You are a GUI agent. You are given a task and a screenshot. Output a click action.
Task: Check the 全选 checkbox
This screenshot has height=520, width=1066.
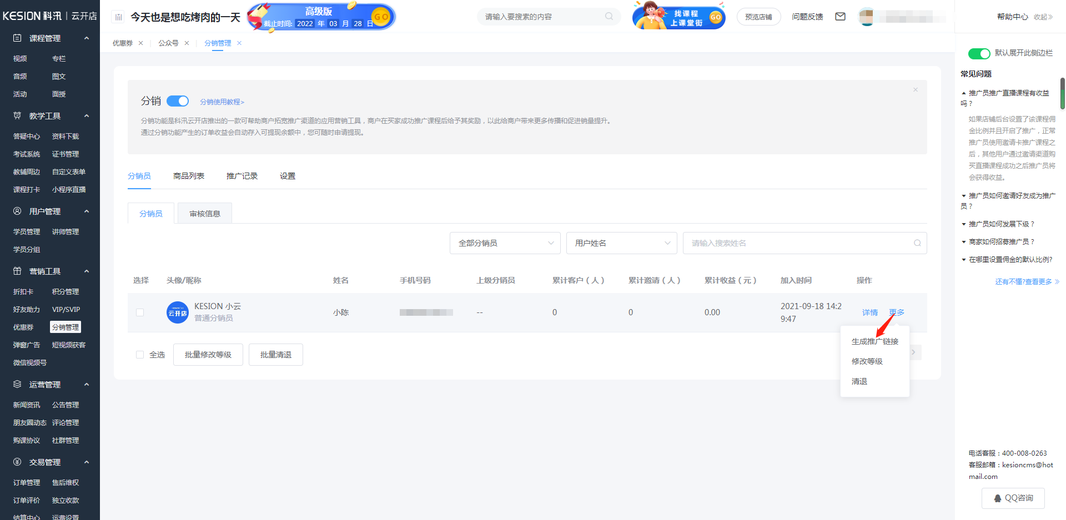pyautogui.click(x=140, y=355)
